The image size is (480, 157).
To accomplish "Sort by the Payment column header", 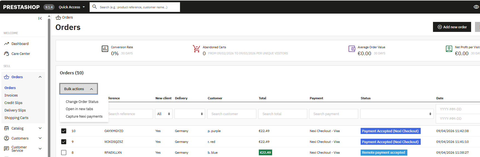I will 316,98.
